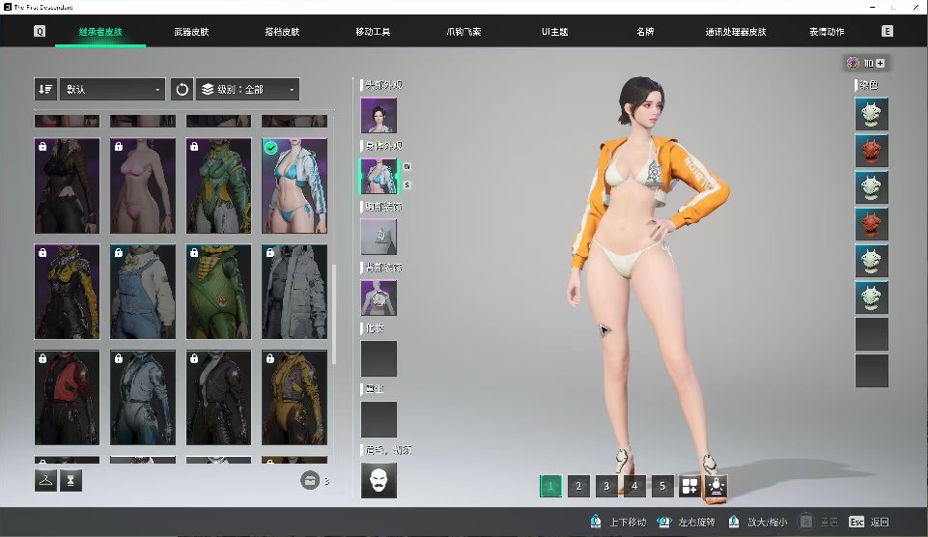The image size is (928, 537).
Task: Click the E next-tab key icon
Action: click(886, 31)
